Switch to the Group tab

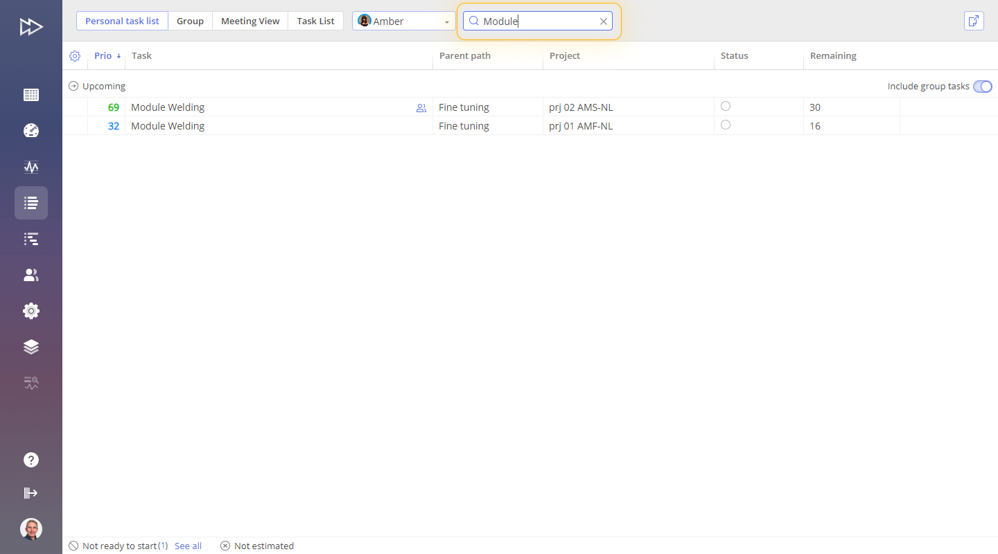pyautogui.click(x=190, y=21)
